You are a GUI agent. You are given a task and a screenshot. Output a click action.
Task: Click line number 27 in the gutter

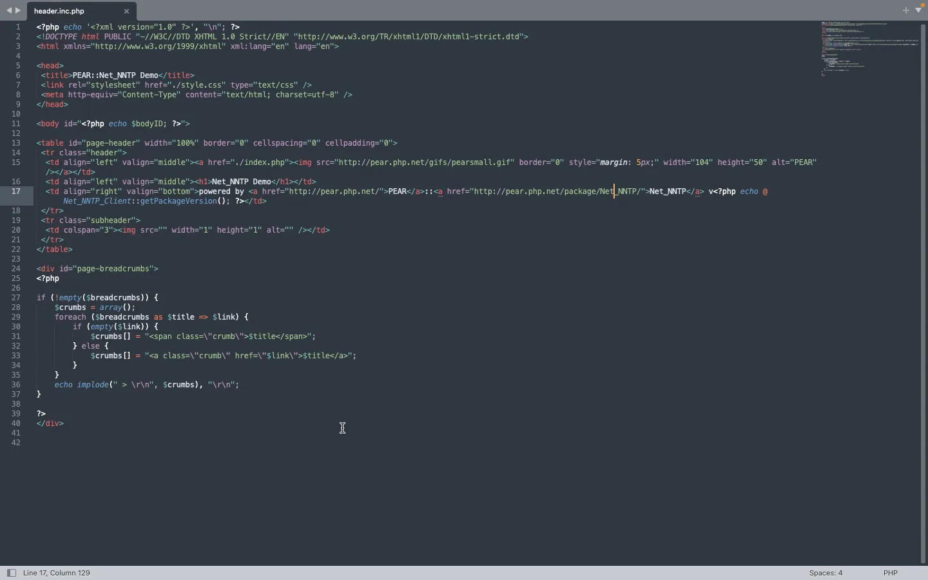tap(16, 298)
